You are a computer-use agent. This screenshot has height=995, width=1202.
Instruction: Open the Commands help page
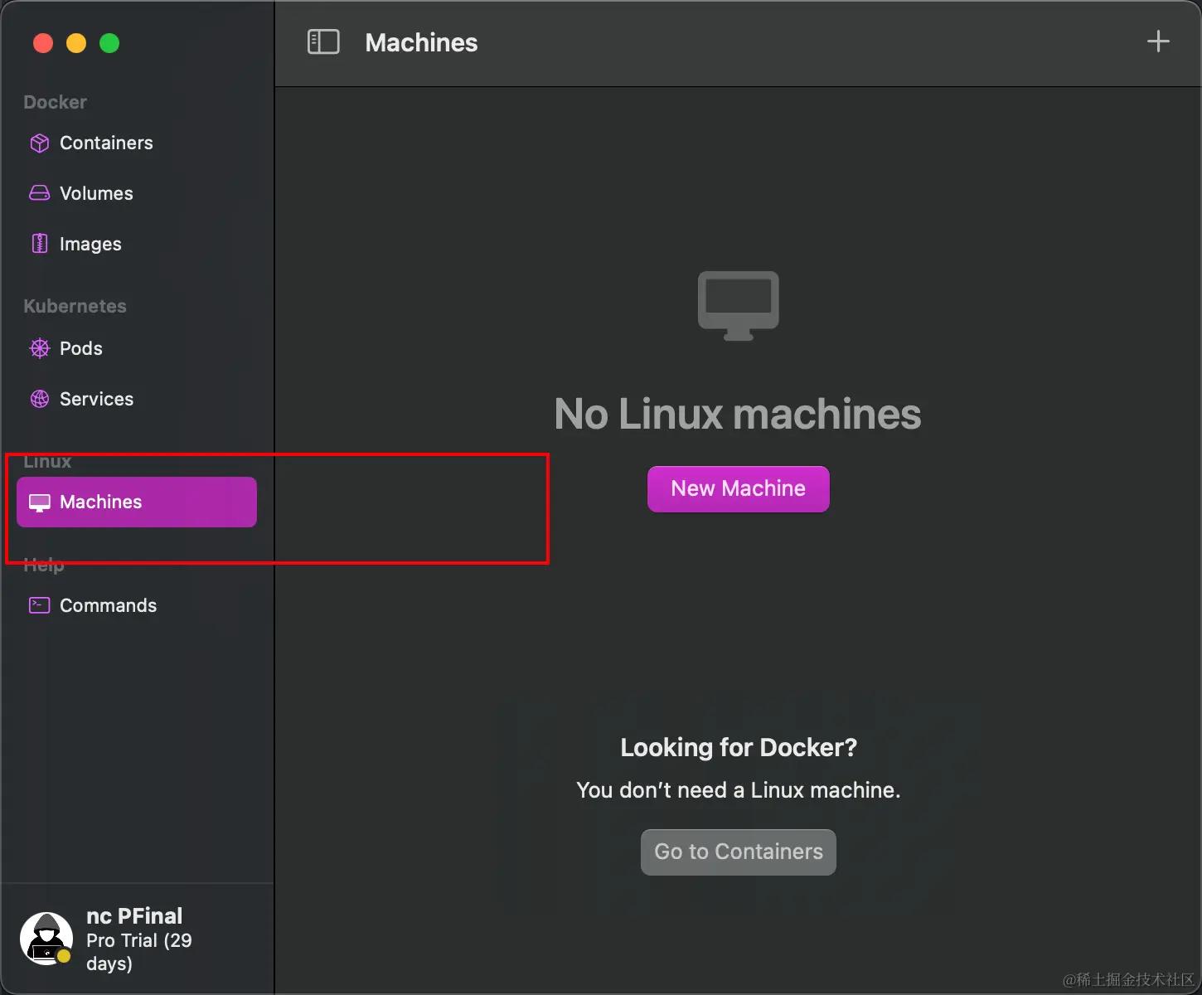click(x=137, y=605)
